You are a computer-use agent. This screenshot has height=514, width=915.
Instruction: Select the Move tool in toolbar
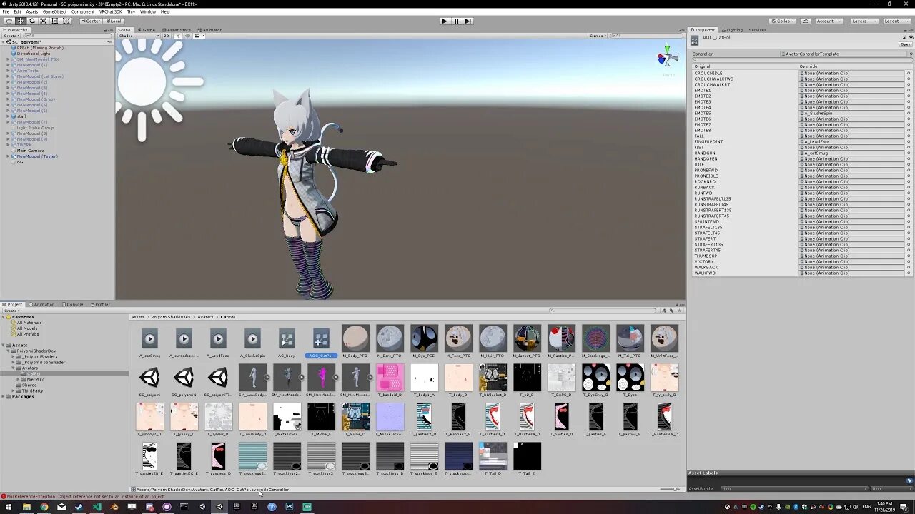pyautogui.click(x=21, y=21)
